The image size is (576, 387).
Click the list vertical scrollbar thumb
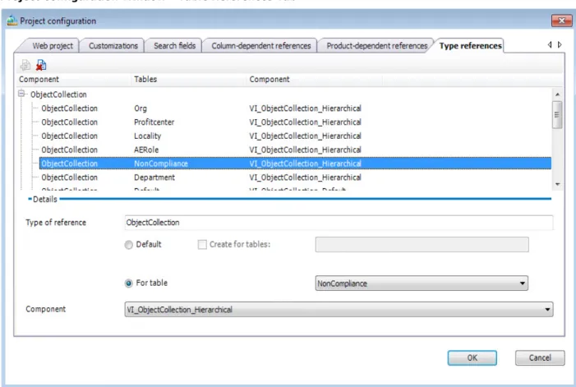click(557, 115)
